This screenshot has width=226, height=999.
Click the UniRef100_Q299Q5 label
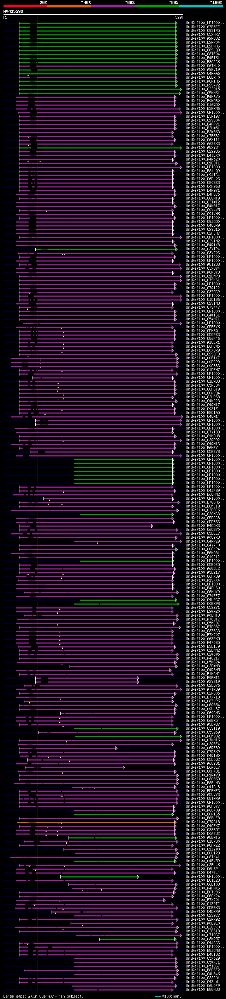point(203,151)
